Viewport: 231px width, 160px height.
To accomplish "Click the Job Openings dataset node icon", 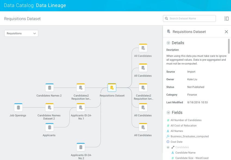I will (18, 108).
